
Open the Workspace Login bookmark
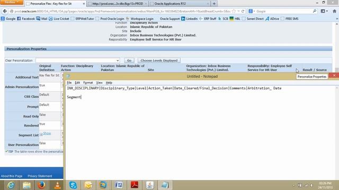tap(140, 19)
